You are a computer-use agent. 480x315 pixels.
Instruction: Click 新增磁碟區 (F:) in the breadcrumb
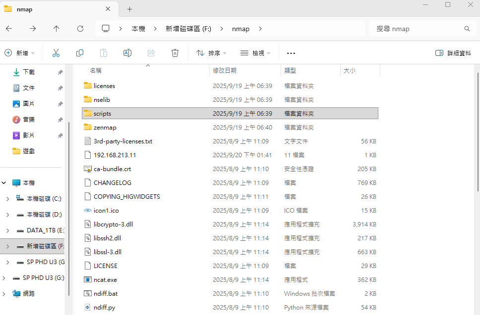click(x=188, y=29)
